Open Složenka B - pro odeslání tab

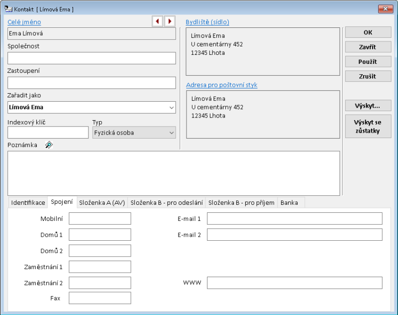pos(167,202)
